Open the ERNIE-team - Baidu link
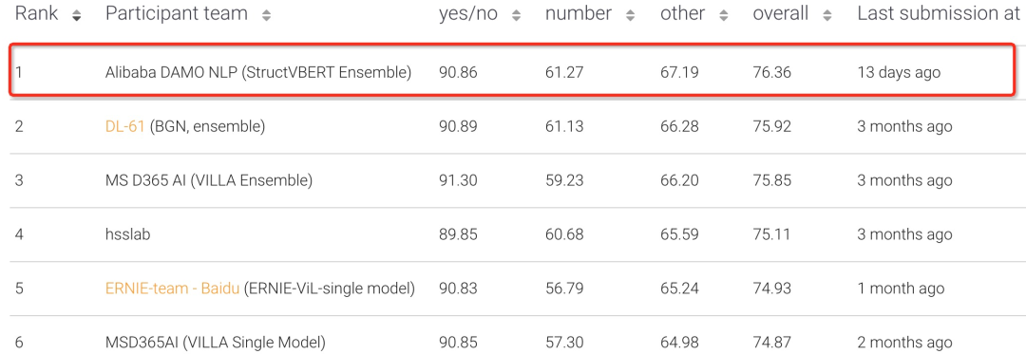This screenshot has width=1026, height=354. (x=172, y=288)
